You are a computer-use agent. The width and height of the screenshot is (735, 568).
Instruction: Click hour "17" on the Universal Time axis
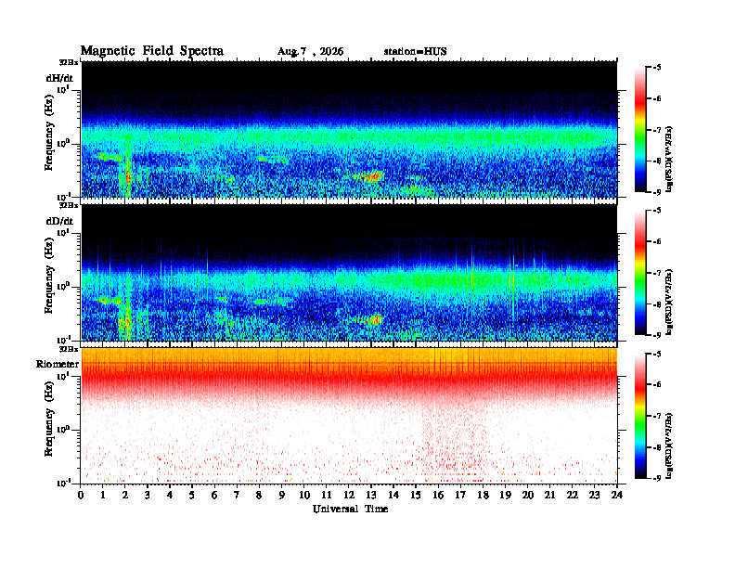[x=460, y=495]
